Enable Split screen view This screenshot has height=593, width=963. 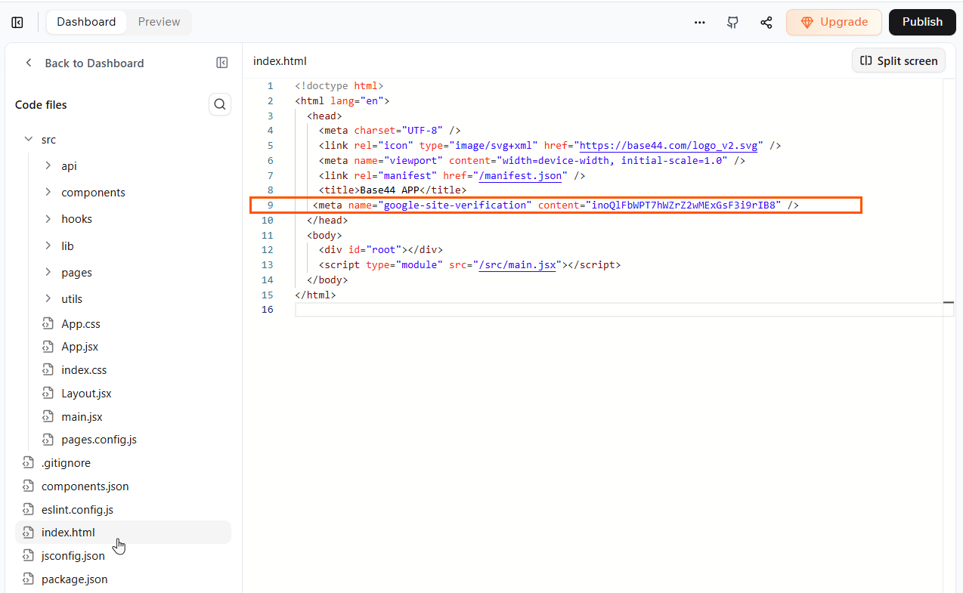pyautogui.click(x=899, y=61)
